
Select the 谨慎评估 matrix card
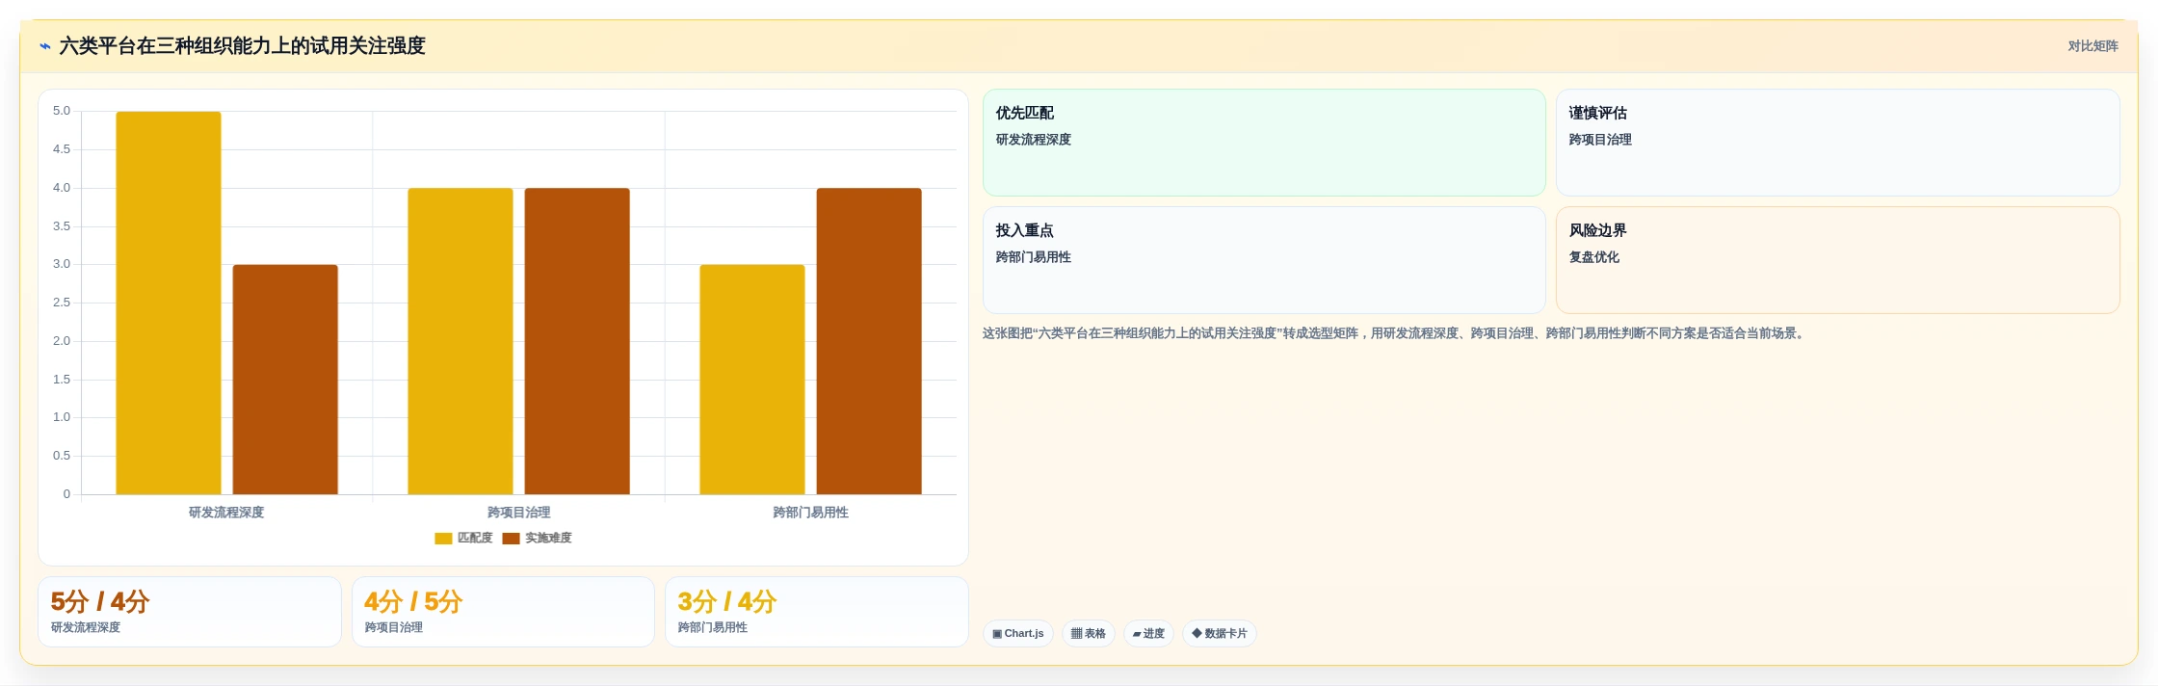point(1838,143)
